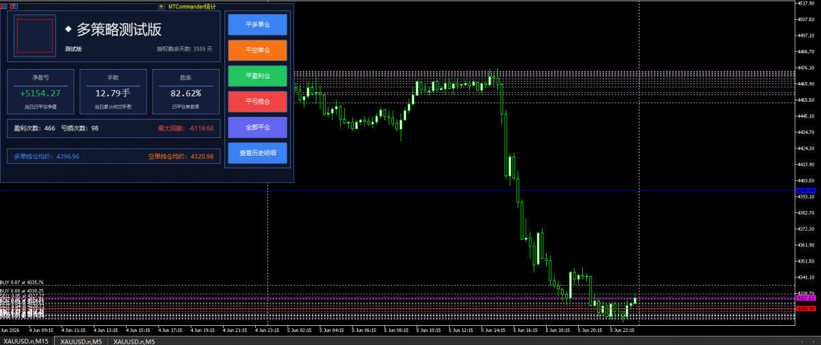Screen dimensions: 821x345
Task: Click the 测试版 subtitle under the panel title
Action: pyautogui.click(x=73, y=49)
